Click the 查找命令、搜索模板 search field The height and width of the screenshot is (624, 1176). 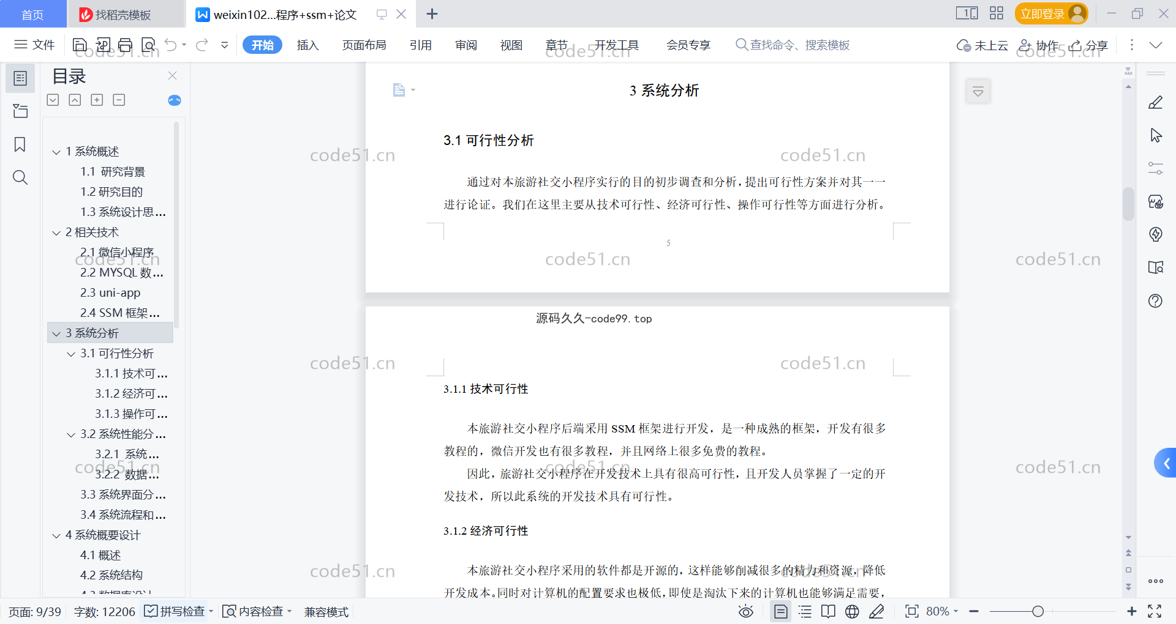[x=793, y=45]
